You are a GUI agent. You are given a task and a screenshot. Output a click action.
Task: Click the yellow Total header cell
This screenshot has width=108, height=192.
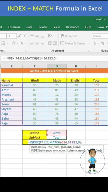(97, 80)
